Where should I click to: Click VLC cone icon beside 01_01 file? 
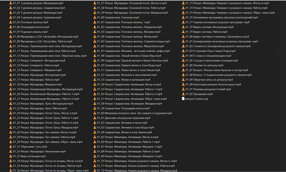(11, 3)
